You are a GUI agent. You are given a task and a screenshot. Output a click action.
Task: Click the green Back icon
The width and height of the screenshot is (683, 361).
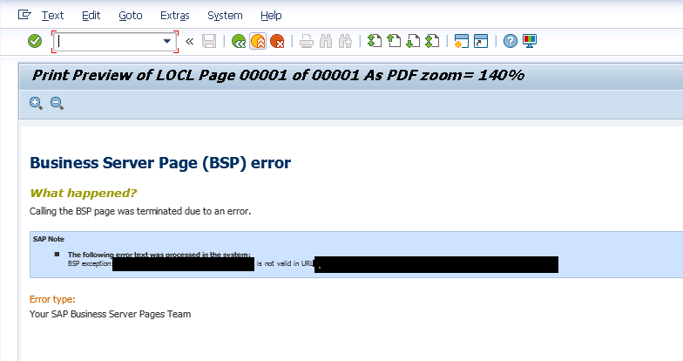(x=239, y=42)
